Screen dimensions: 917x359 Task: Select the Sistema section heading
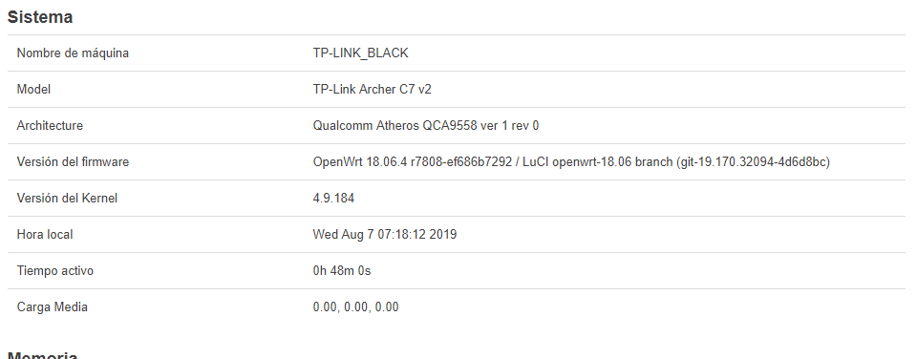(x=40, y=17)
